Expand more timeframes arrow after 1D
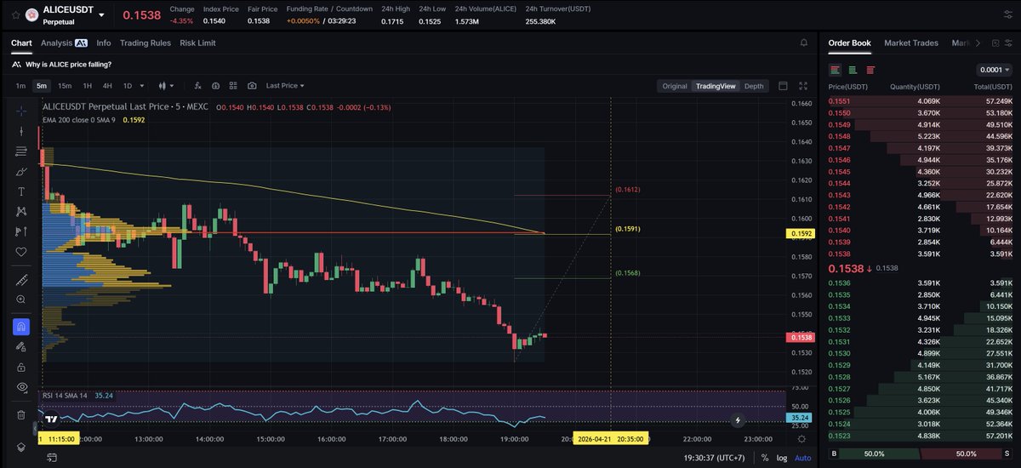The image size is (1021, 468). click(141, 86)
